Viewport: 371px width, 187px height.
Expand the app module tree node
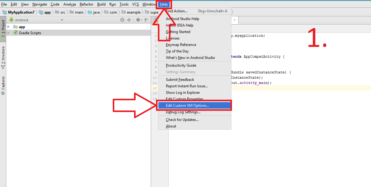pos(9,27)
